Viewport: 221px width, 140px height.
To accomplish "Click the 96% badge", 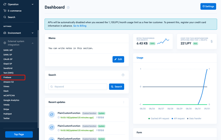I will point(195,44).
